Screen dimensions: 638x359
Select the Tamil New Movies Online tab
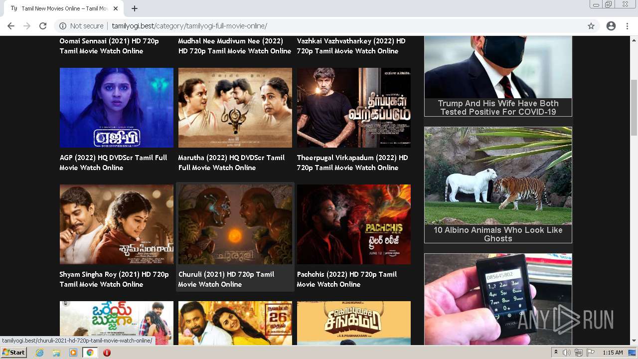pyautogui.click(x=63, y=8)
